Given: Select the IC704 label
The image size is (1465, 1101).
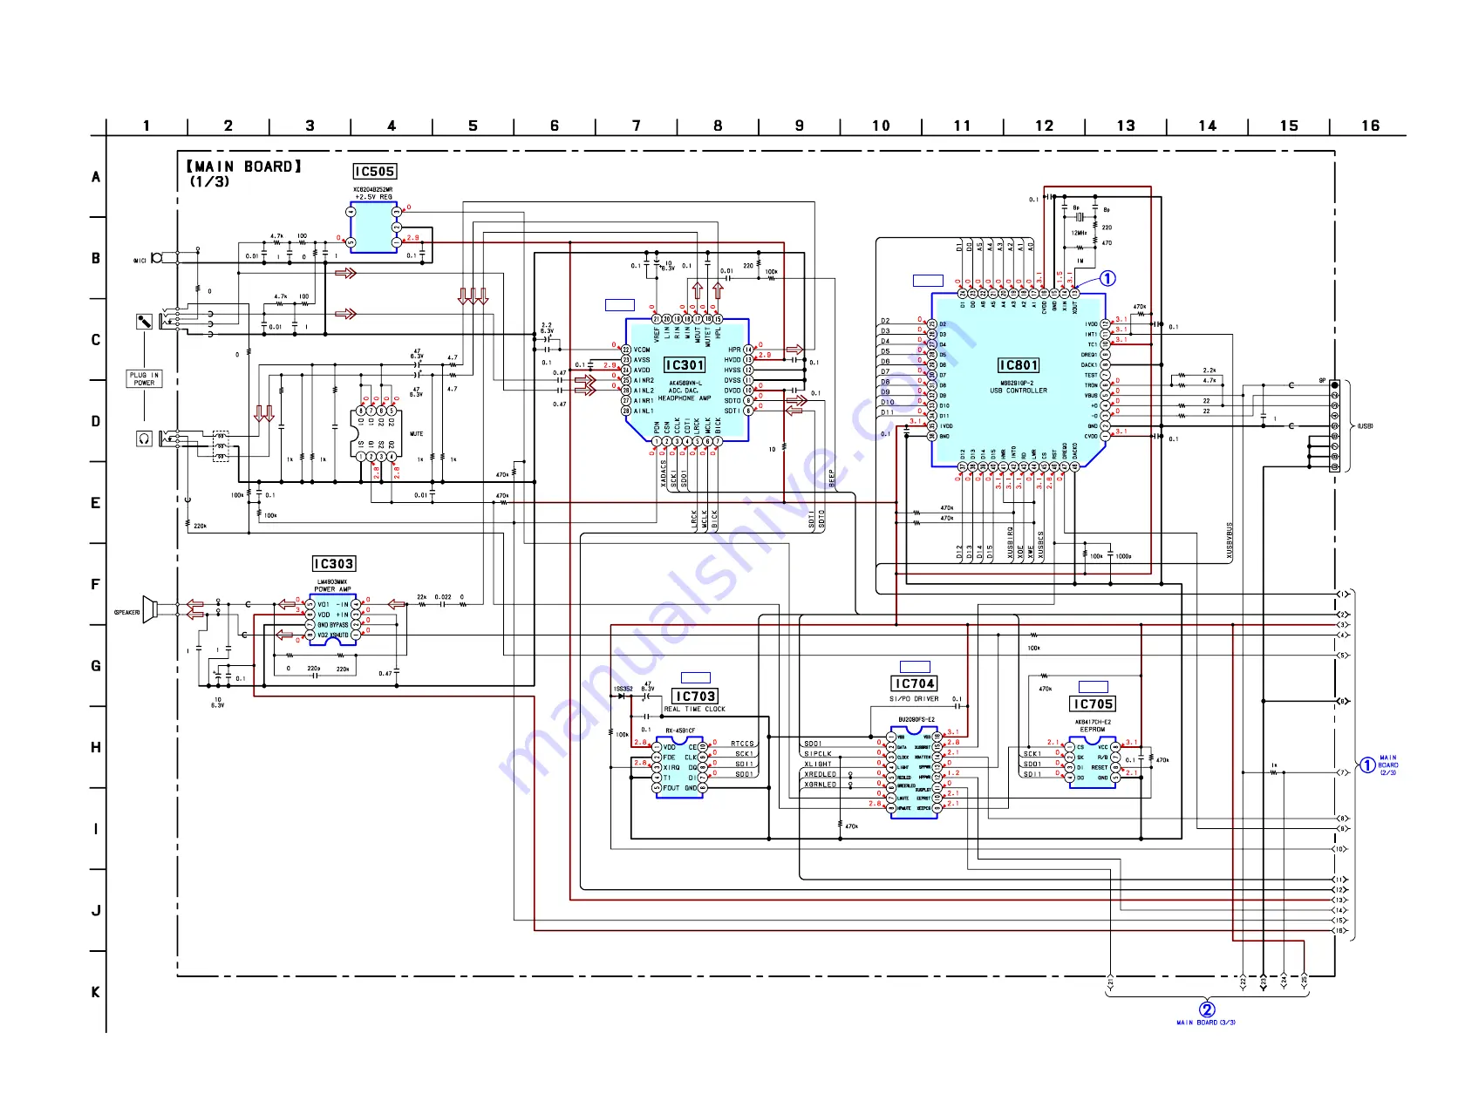Looking at the screenshot, I should (x=915, y=684).
